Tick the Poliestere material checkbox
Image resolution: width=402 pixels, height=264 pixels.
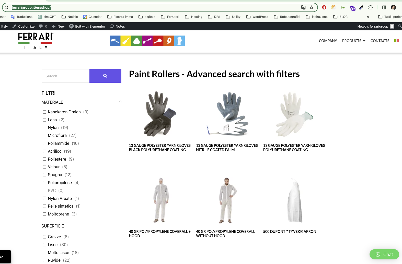(x=44, y=159)
